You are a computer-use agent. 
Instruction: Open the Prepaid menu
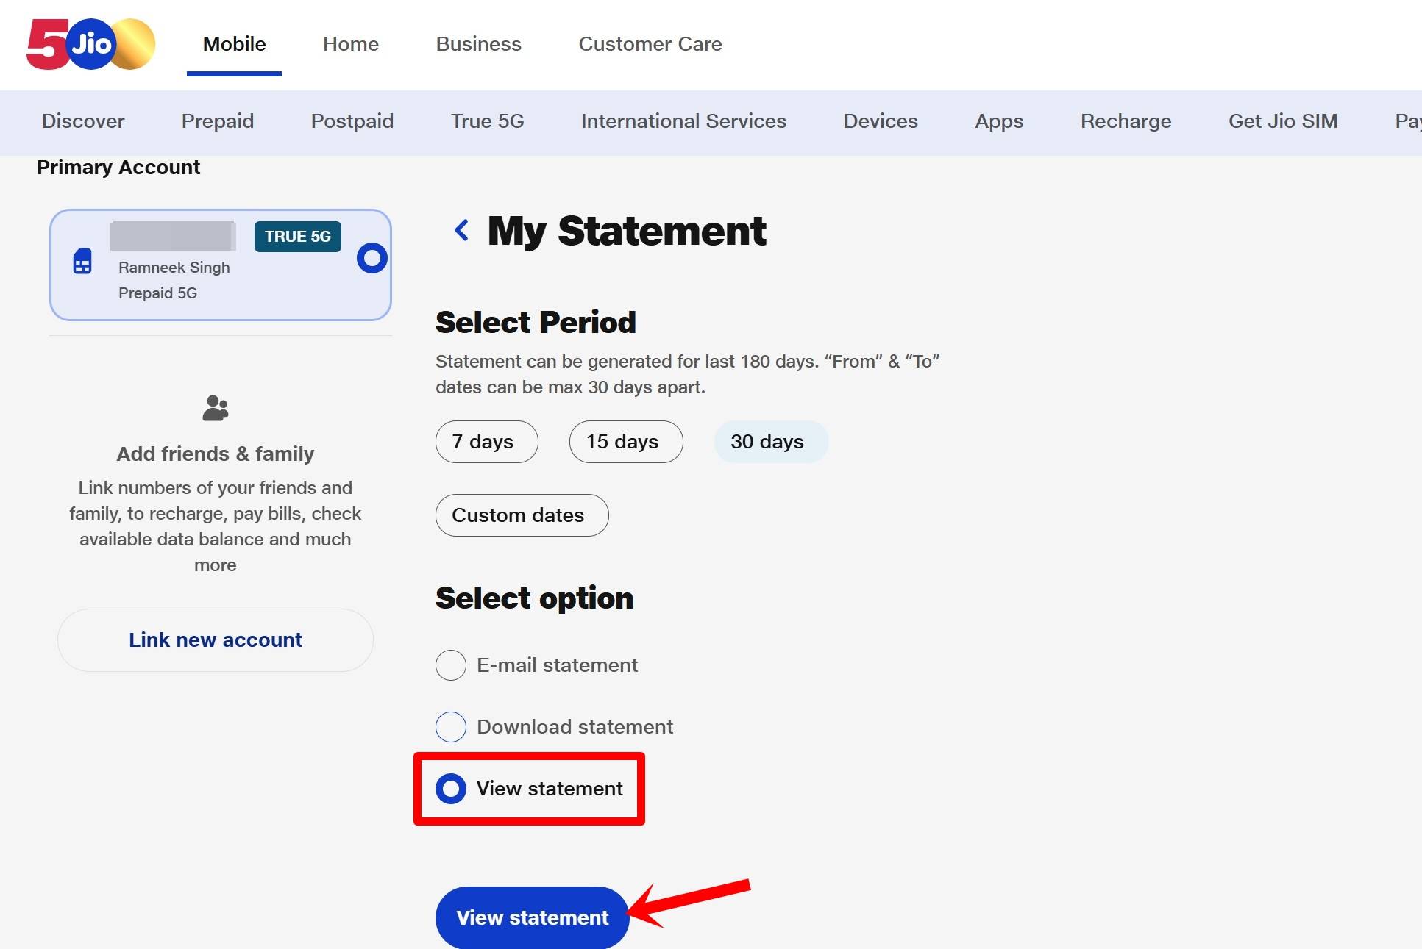(218, 121)
